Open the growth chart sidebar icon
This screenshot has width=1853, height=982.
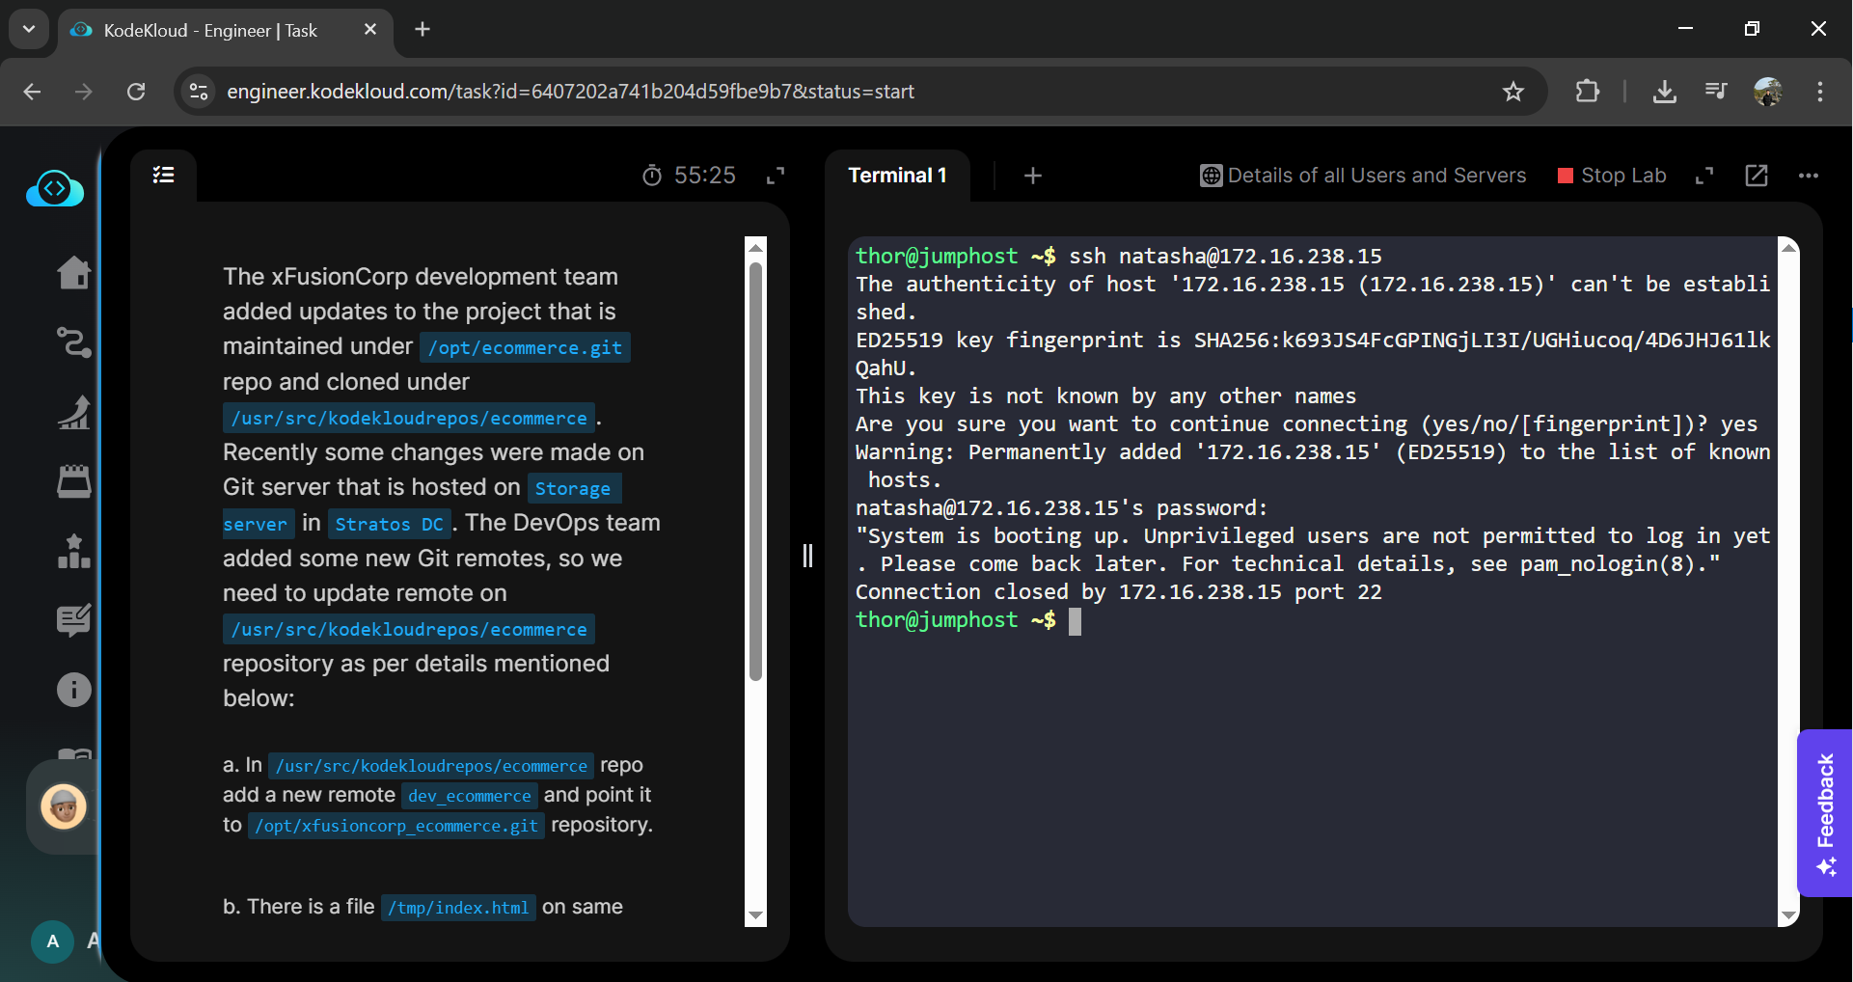click(74, 412)
